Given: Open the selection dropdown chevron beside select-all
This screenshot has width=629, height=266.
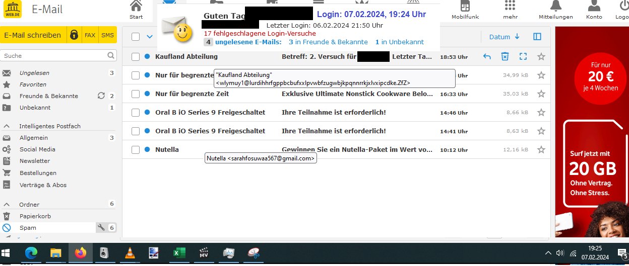Looking at the screenshot, I should click(150, 36).
